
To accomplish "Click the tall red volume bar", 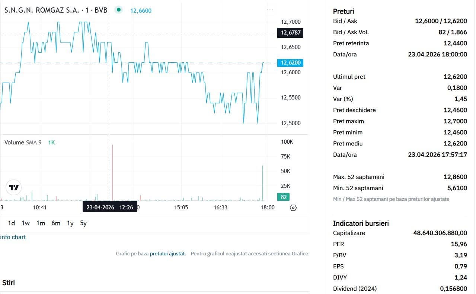I will point(112,173).
